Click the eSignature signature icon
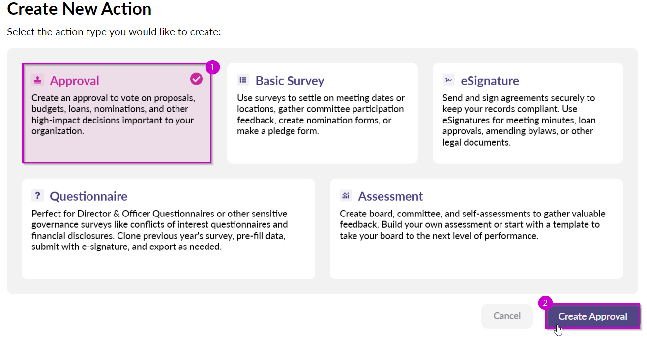Screen dimensions: 647x339 (x=448, y=80)
